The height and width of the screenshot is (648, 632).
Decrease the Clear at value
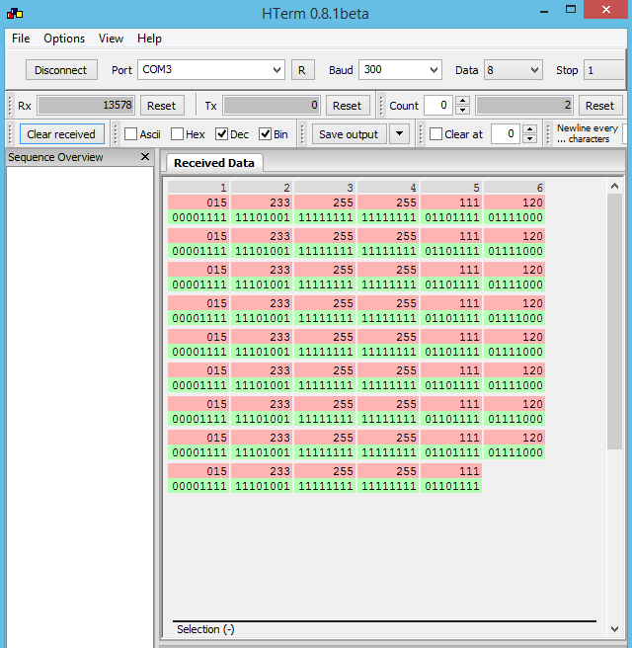tap(530, 139)
